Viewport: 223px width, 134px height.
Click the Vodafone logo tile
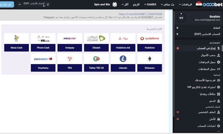pyautogui.click(x=150, y=38)
